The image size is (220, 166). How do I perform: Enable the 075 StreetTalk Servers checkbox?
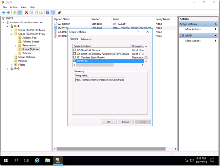point(74,50)
